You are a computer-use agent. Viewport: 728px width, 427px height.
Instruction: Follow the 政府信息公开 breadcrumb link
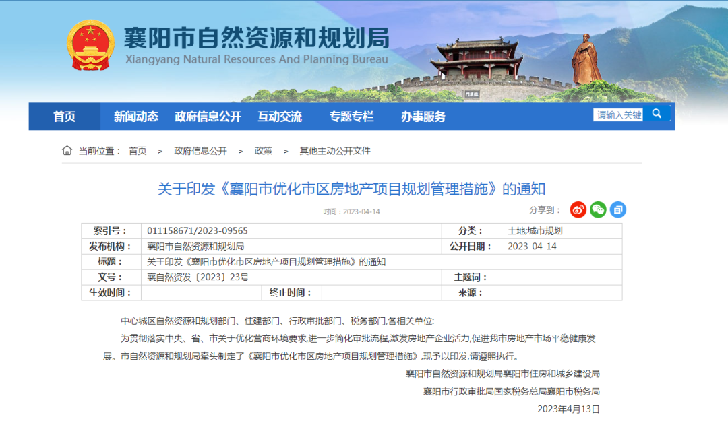200,151
